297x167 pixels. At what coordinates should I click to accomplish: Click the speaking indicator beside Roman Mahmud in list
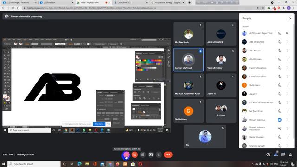click(279, 120)
